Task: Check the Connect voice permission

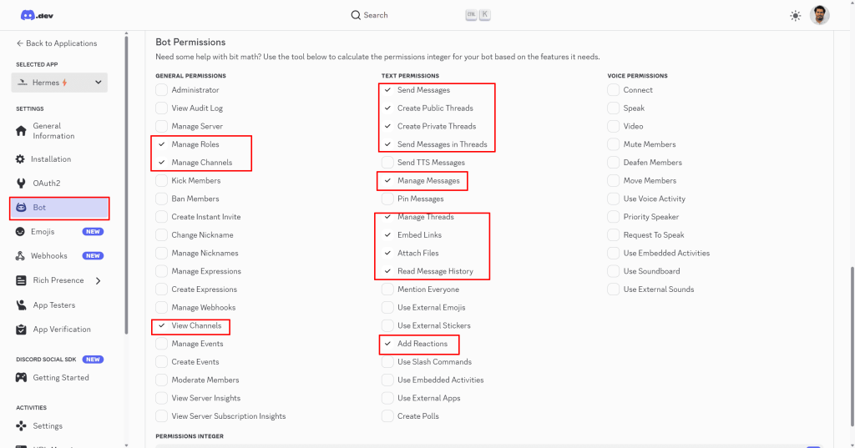Action: tap(613, 90)
